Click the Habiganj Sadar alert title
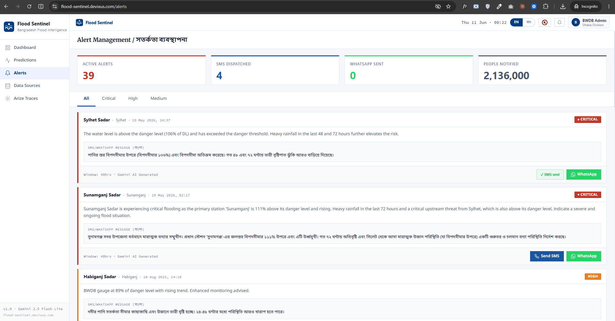 coord(100,277)
